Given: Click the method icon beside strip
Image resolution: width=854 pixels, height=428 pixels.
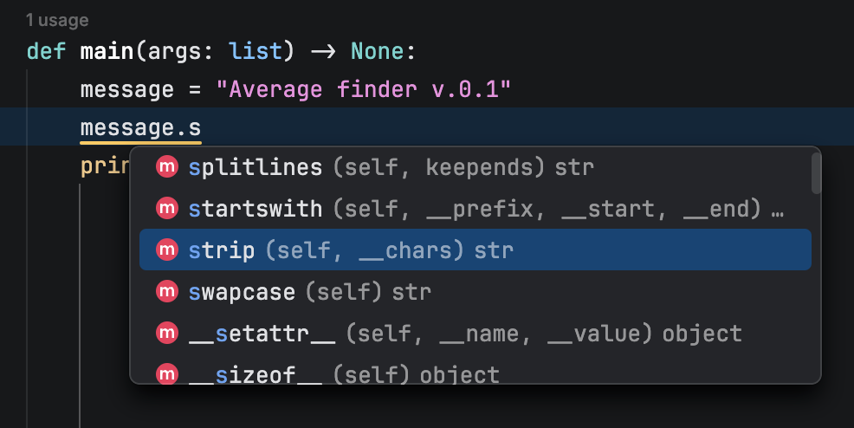Looking at the screenshot, I should point(165,250).
